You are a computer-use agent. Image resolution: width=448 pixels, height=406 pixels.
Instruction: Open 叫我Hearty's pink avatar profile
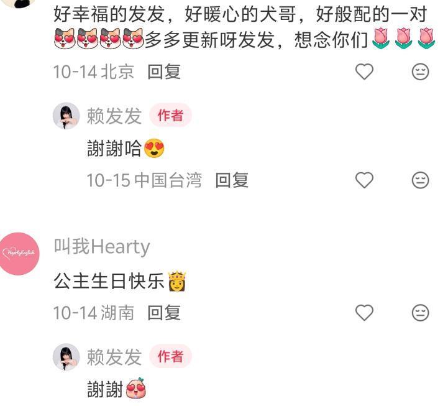click(19, 254)
